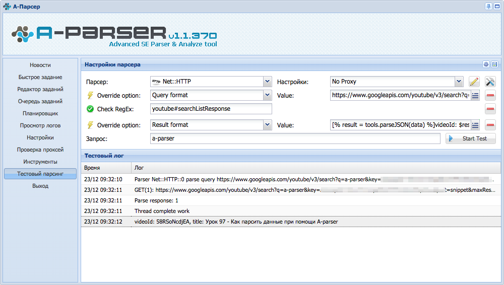Click the parseJSON result format value field
This screenshot has height=285, width=504.
coord(401,125)
